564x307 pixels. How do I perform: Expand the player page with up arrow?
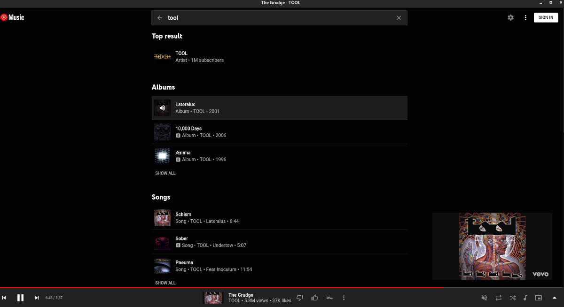pos(554,298)
